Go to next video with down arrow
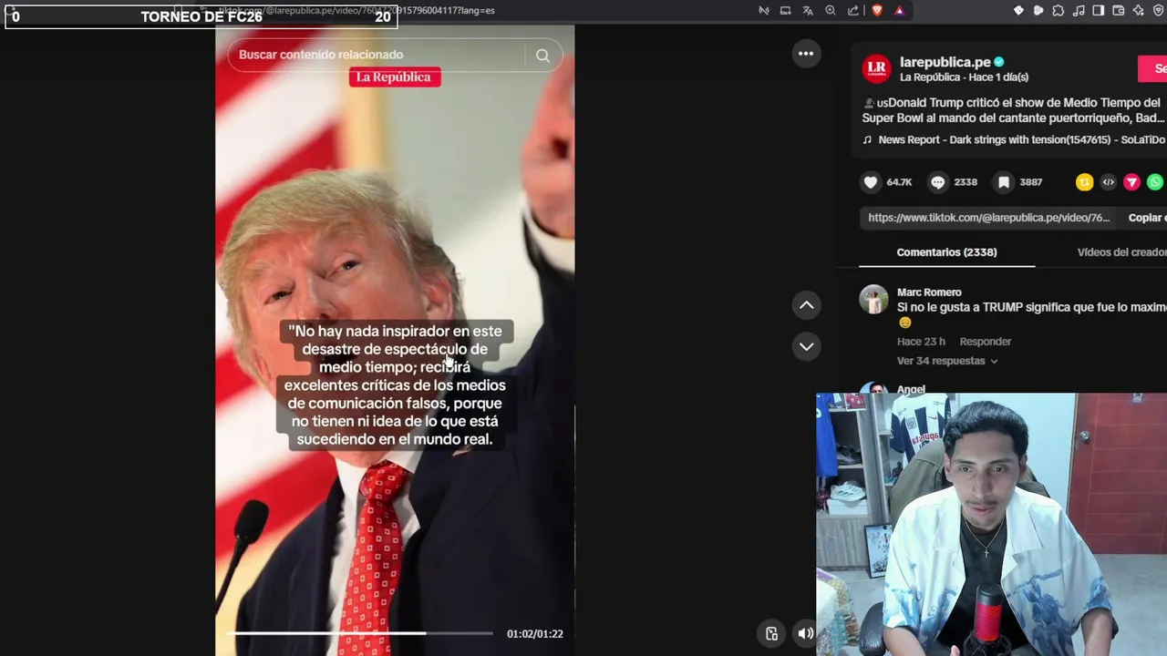The height and width of the screenshot is (656, 1167). (x=806, y=346)
